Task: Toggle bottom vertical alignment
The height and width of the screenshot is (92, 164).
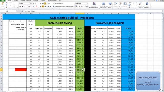Action: click(45, 3)
